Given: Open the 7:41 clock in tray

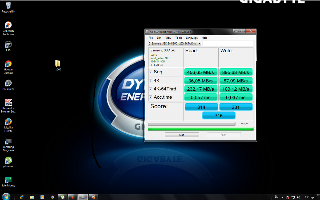Looking at the screenshot, I should pos(309,197).
